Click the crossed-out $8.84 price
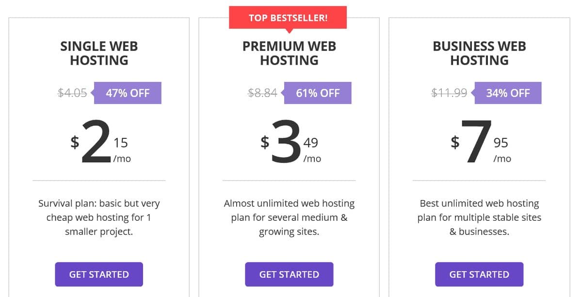The image size is (582, 297). (x=262, y=93)
